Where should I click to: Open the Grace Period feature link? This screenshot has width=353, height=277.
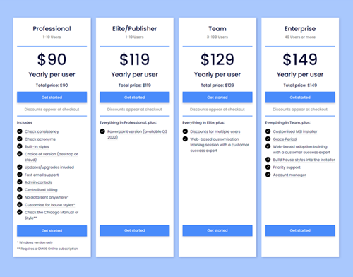coord(285,139)
